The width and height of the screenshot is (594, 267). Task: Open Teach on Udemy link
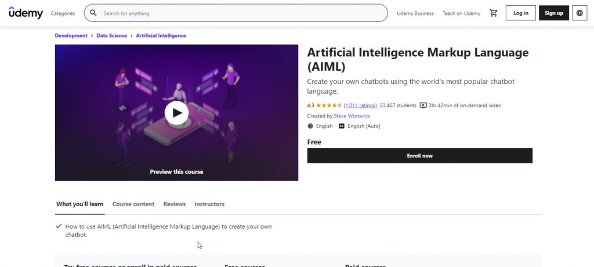coord(461,13)
